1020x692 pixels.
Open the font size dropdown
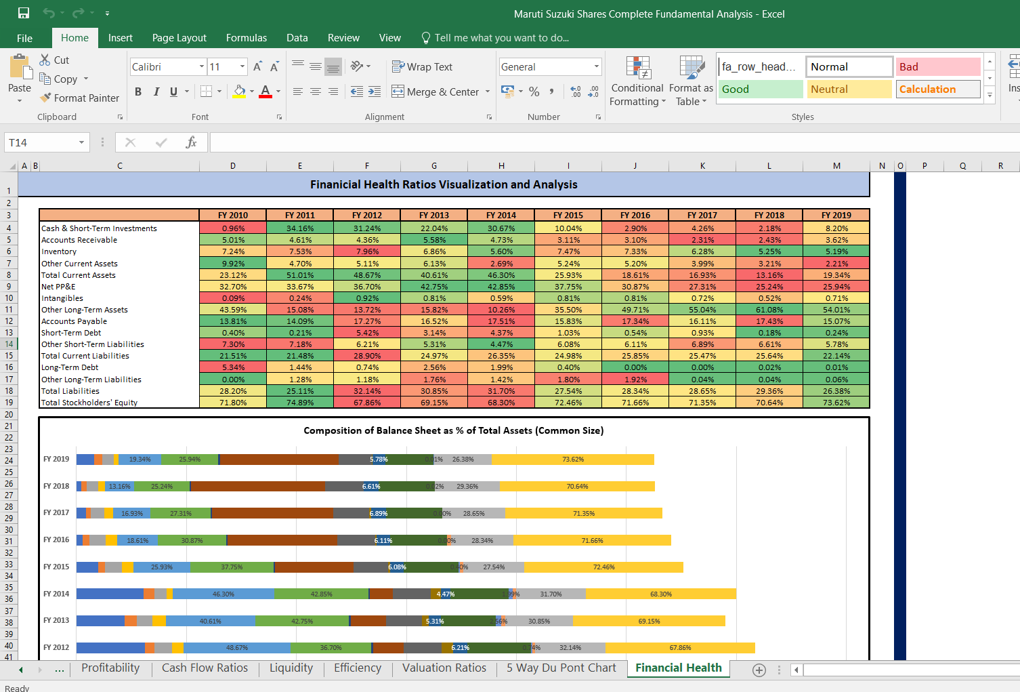point(242,66)
